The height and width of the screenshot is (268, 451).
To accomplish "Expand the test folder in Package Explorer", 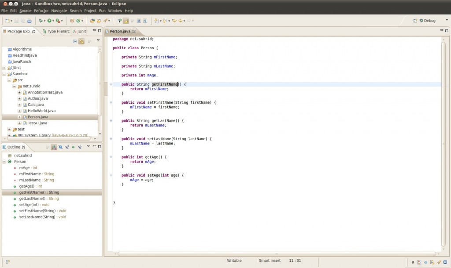I will coord(10,129).
